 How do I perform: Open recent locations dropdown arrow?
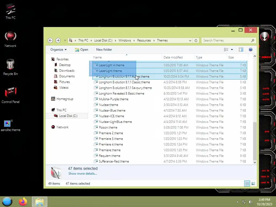pos(65,40)
